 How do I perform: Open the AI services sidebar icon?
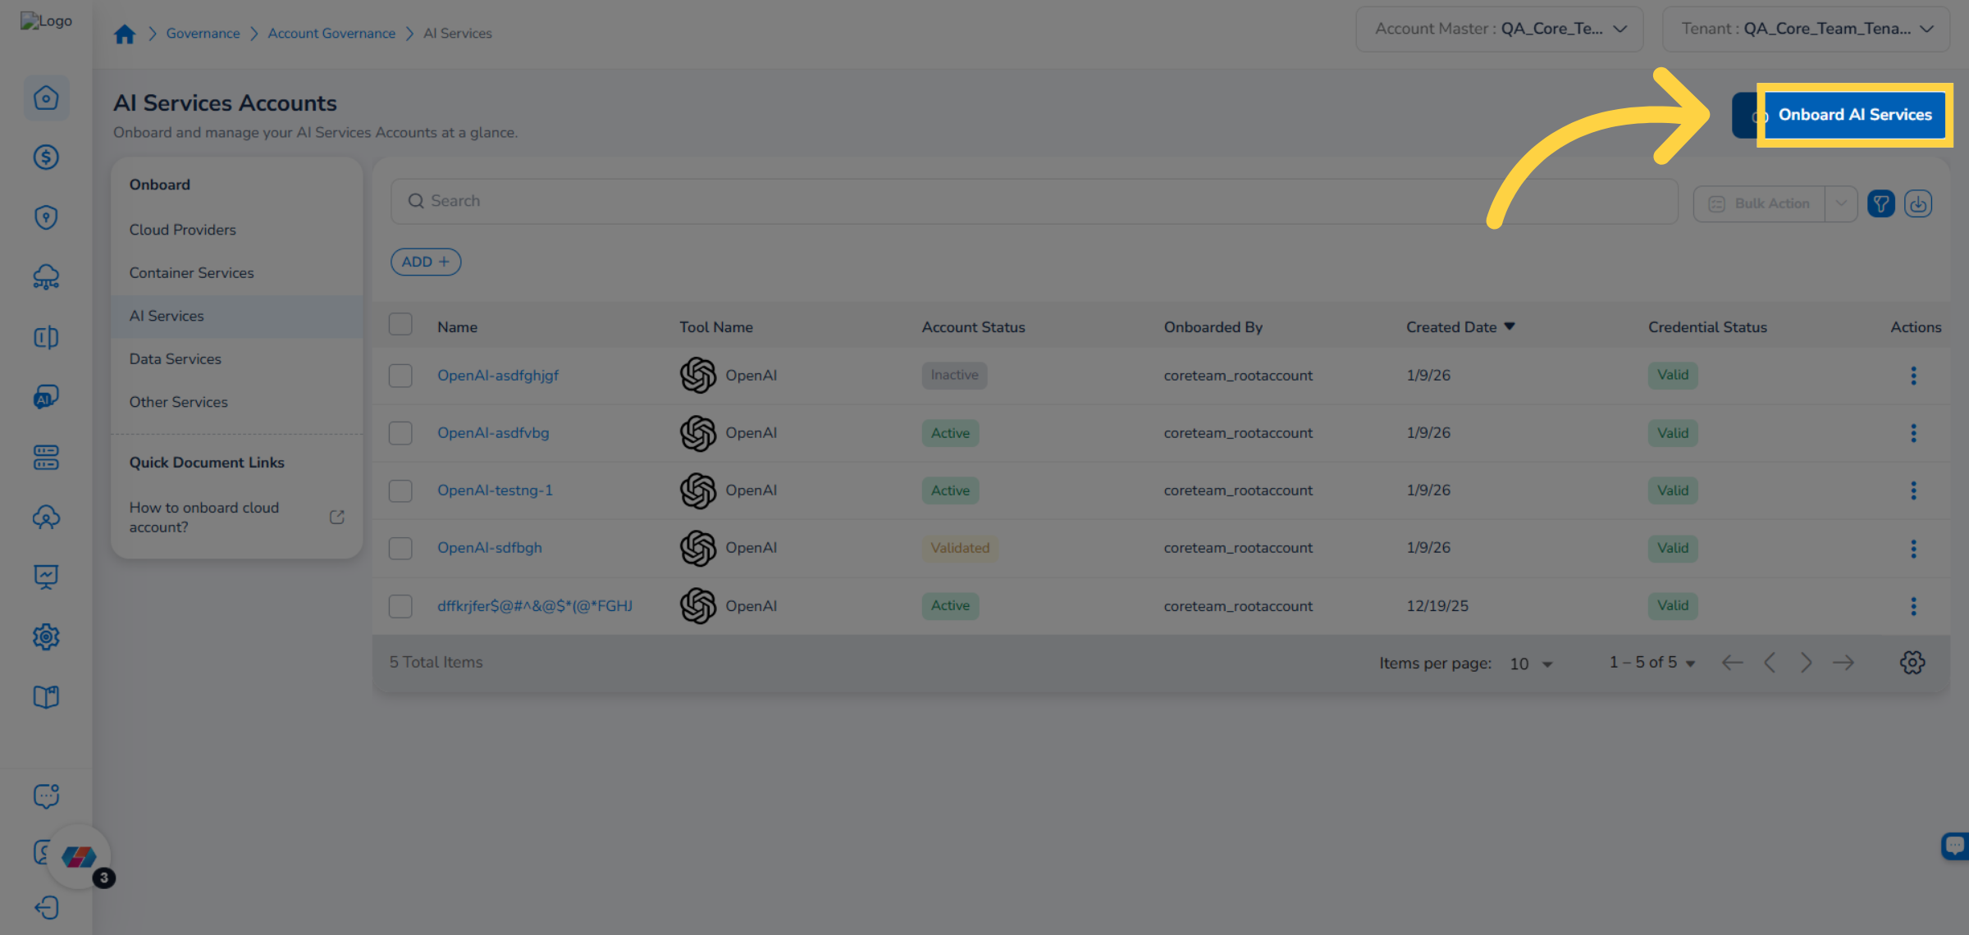[46, 397]
